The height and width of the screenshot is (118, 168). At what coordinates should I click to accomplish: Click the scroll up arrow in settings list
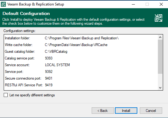pyautogui.click(x=160, y=37)
